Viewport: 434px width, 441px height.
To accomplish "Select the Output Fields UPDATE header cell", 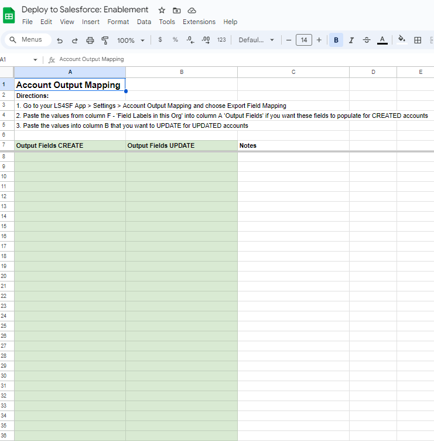I will click(x=182, y=145).
